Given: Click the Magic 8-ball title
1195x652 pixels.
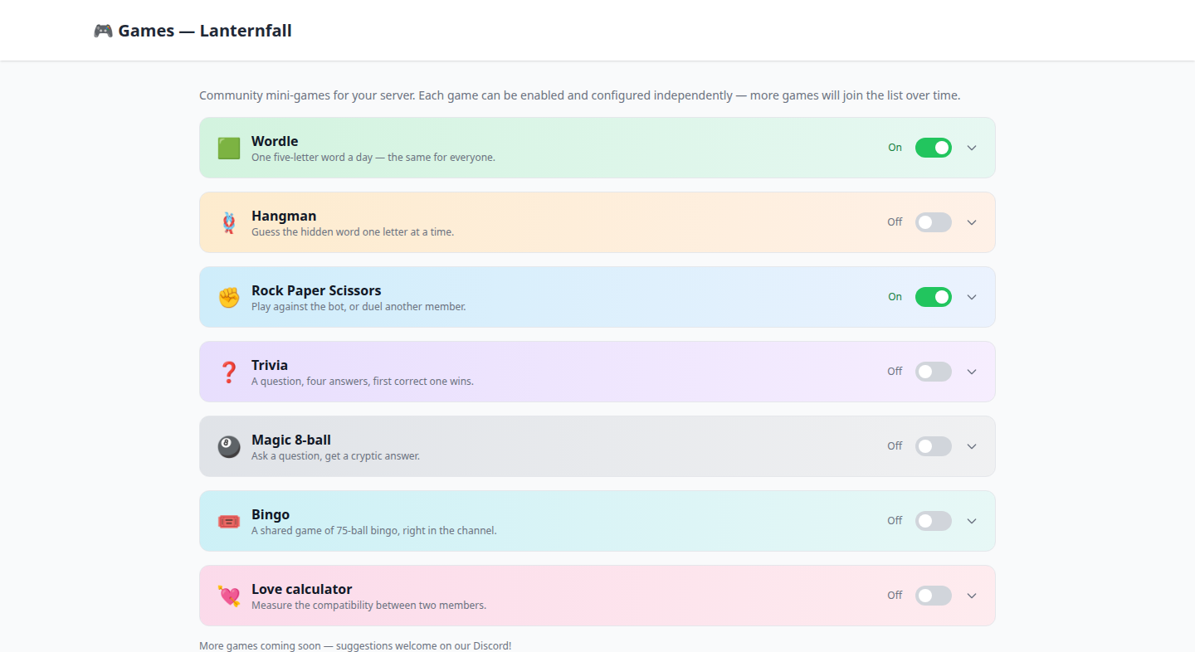Looking at the screenshot, I should 291,440.
